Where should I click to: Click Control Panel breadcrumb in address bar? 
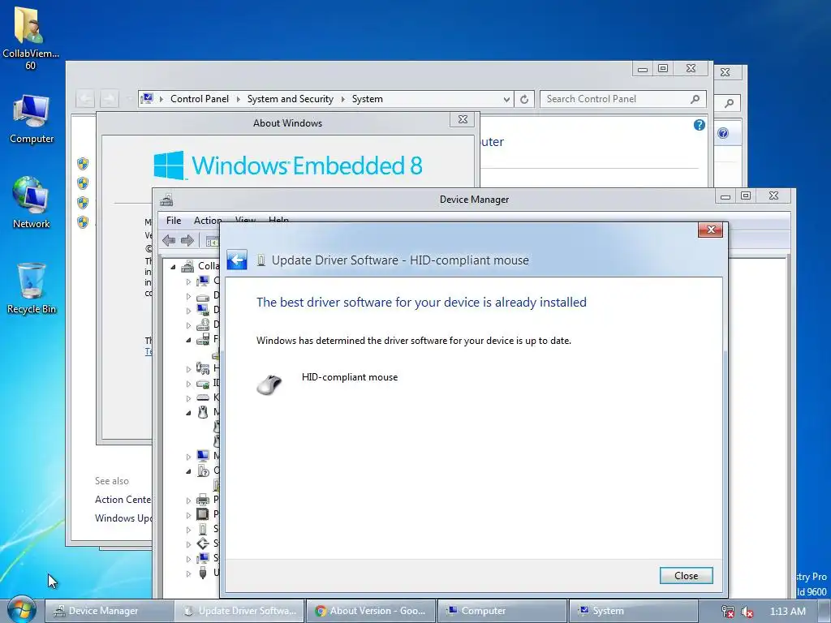coord(200,99)
